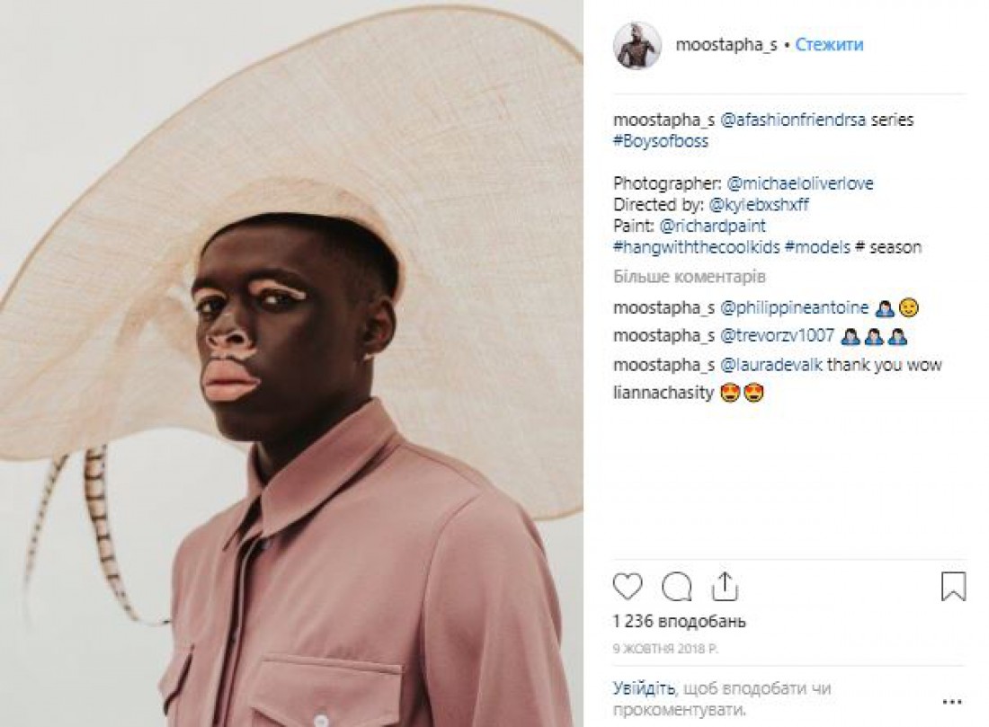Expand comments with Більше коментарів
Screen dimensions: 989x727
tap(690, 277)
